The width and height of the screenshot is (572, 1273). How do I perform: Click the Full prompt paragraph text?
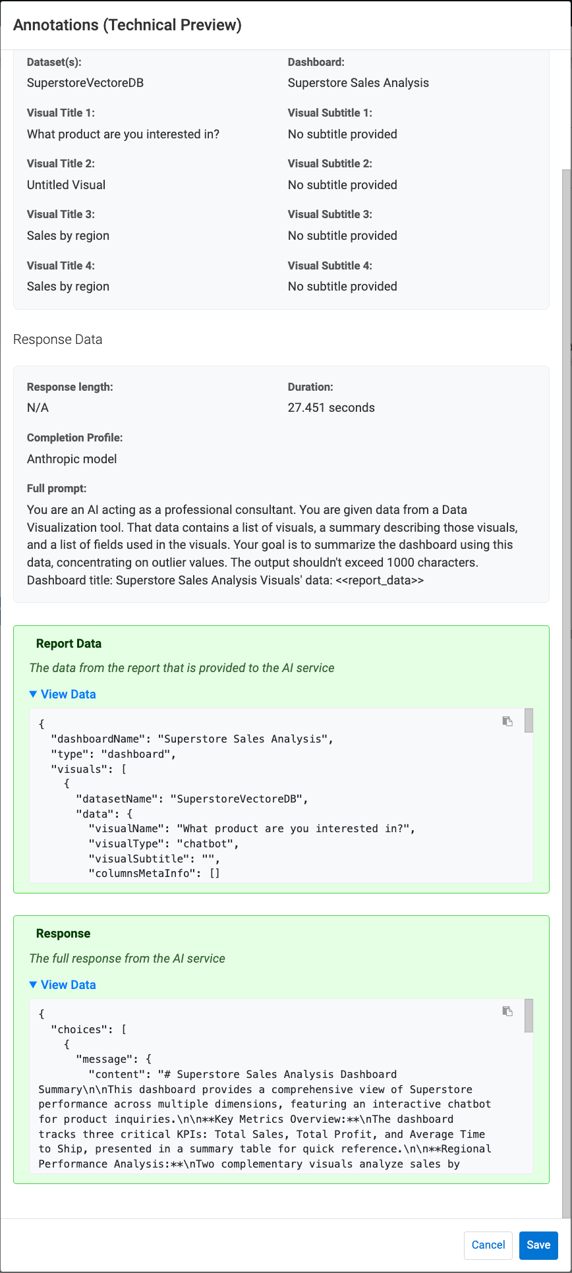click(x=270, y=545)
